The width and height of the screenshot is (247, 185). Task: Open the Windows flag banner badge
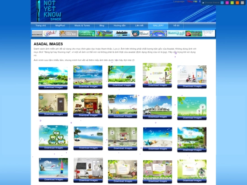coord(104,33)
